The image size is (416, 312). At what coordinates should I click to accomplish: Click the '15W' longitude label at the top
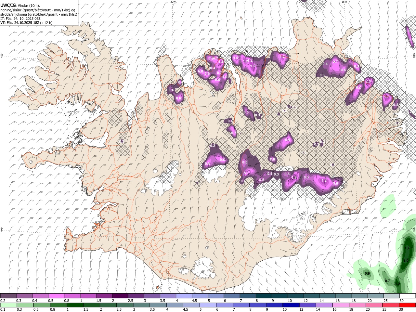click(344, 2)
